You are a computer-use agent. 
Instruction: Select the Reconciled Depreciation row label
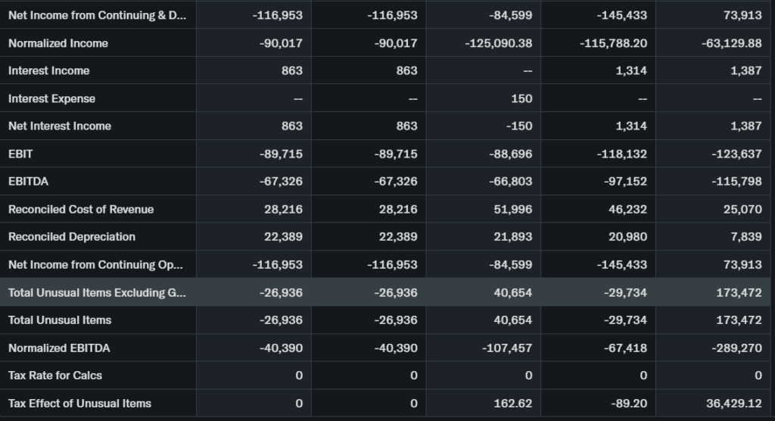point(72,236)
